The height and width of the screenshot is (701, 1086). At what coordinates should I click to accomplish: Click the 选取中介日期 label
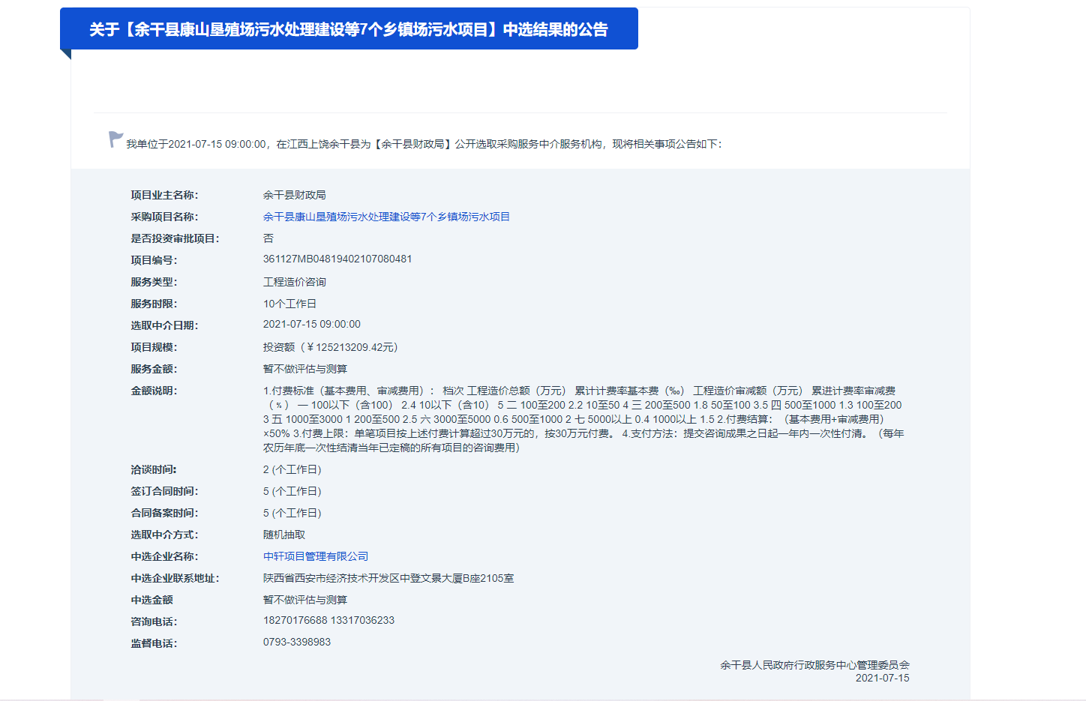(x=164, y=325)
